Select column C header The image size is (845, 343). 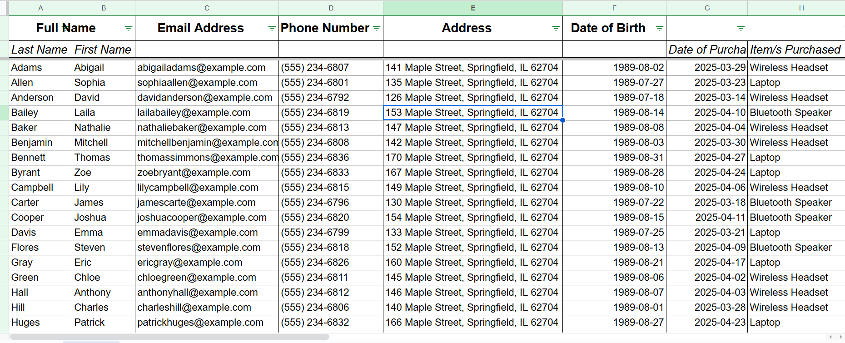(207, 8)
